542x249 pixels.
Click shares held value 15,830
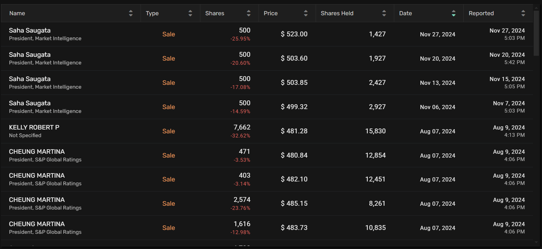point(376,131)
